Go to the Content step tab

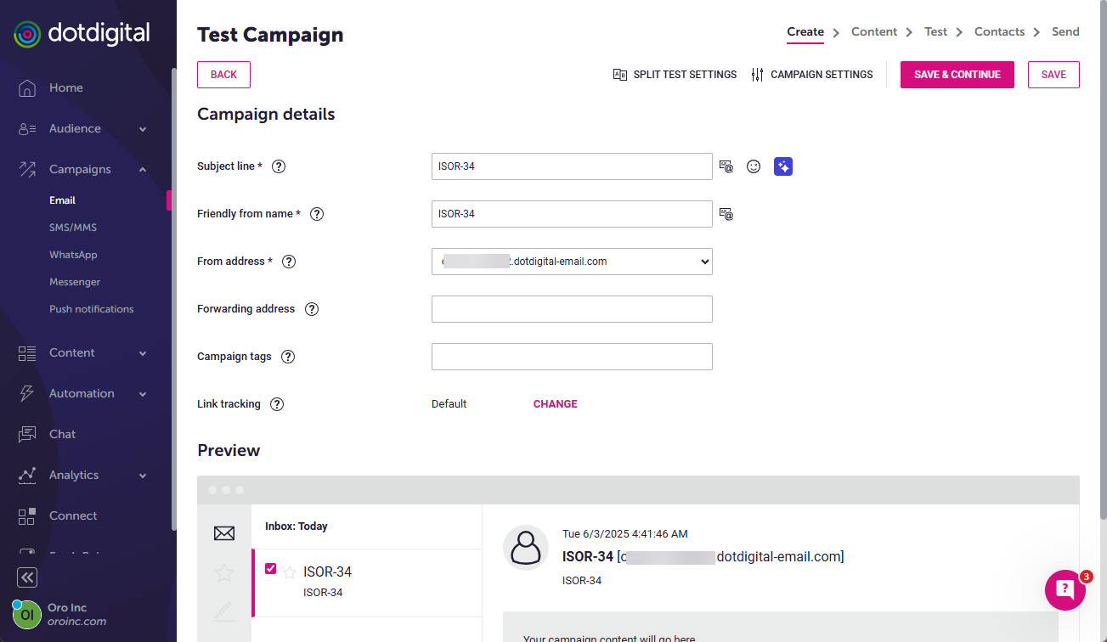click(x=873, y=32)
